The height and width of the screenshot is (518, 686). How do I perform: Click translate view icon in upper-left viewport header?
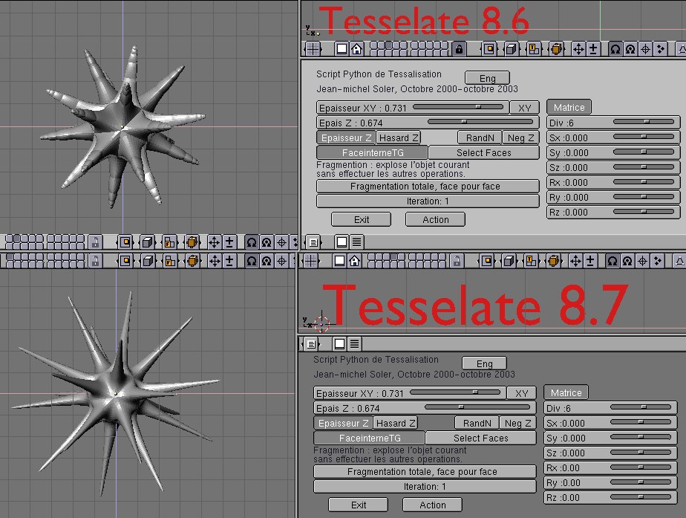(214, 242)
